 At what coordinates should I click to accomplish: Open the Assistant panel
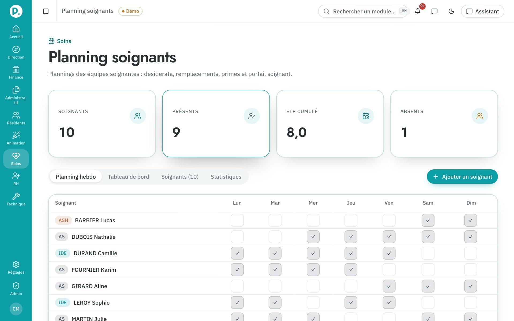482,11
